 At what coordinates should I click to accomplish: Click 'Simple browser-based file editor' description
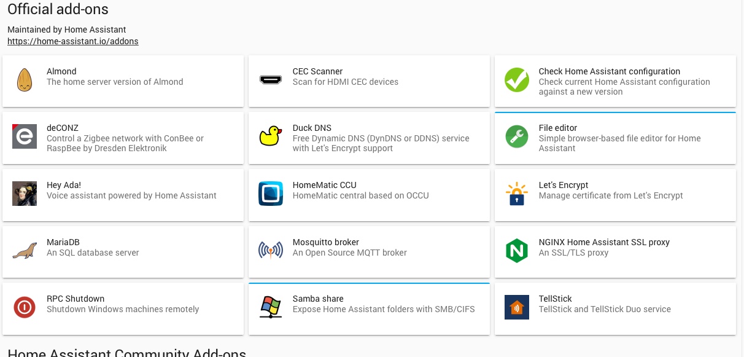tap(620, 143)
